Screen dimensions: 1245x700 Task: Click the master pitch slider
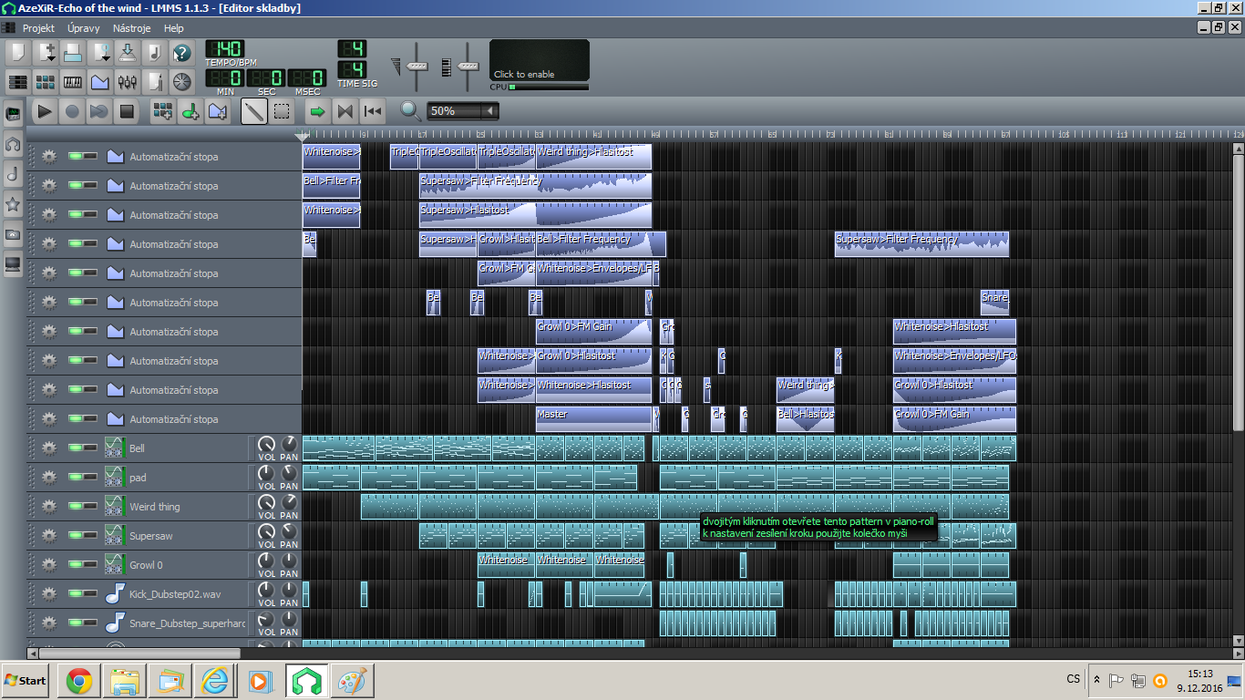point(468,66)
